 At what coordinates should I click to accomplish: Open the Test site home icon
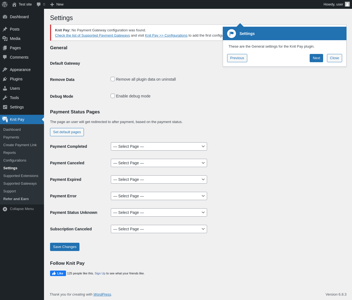[14, 4]
